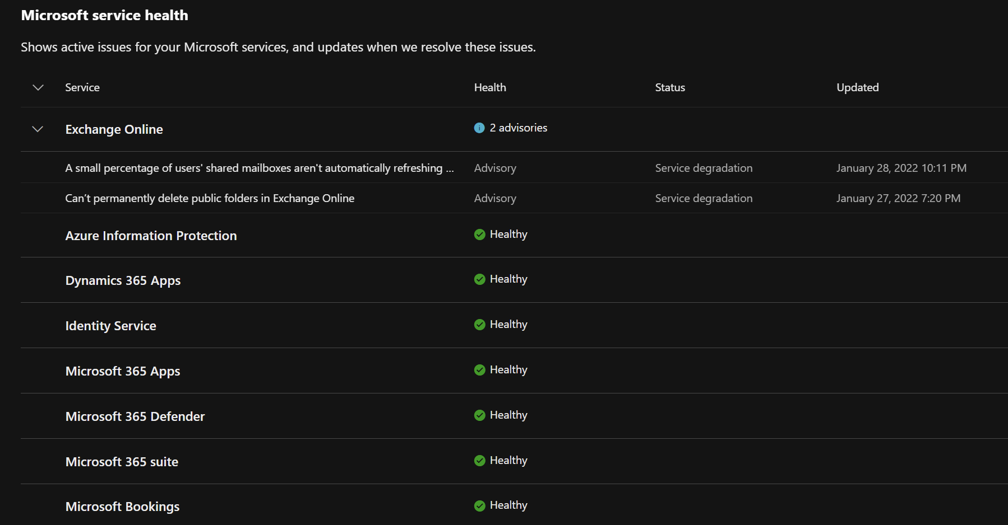The width and height of the screenshot is (1008, 525).
Task: Open the "Can't permanently delete public folders" advisory
Action: (x=210, y=198)
